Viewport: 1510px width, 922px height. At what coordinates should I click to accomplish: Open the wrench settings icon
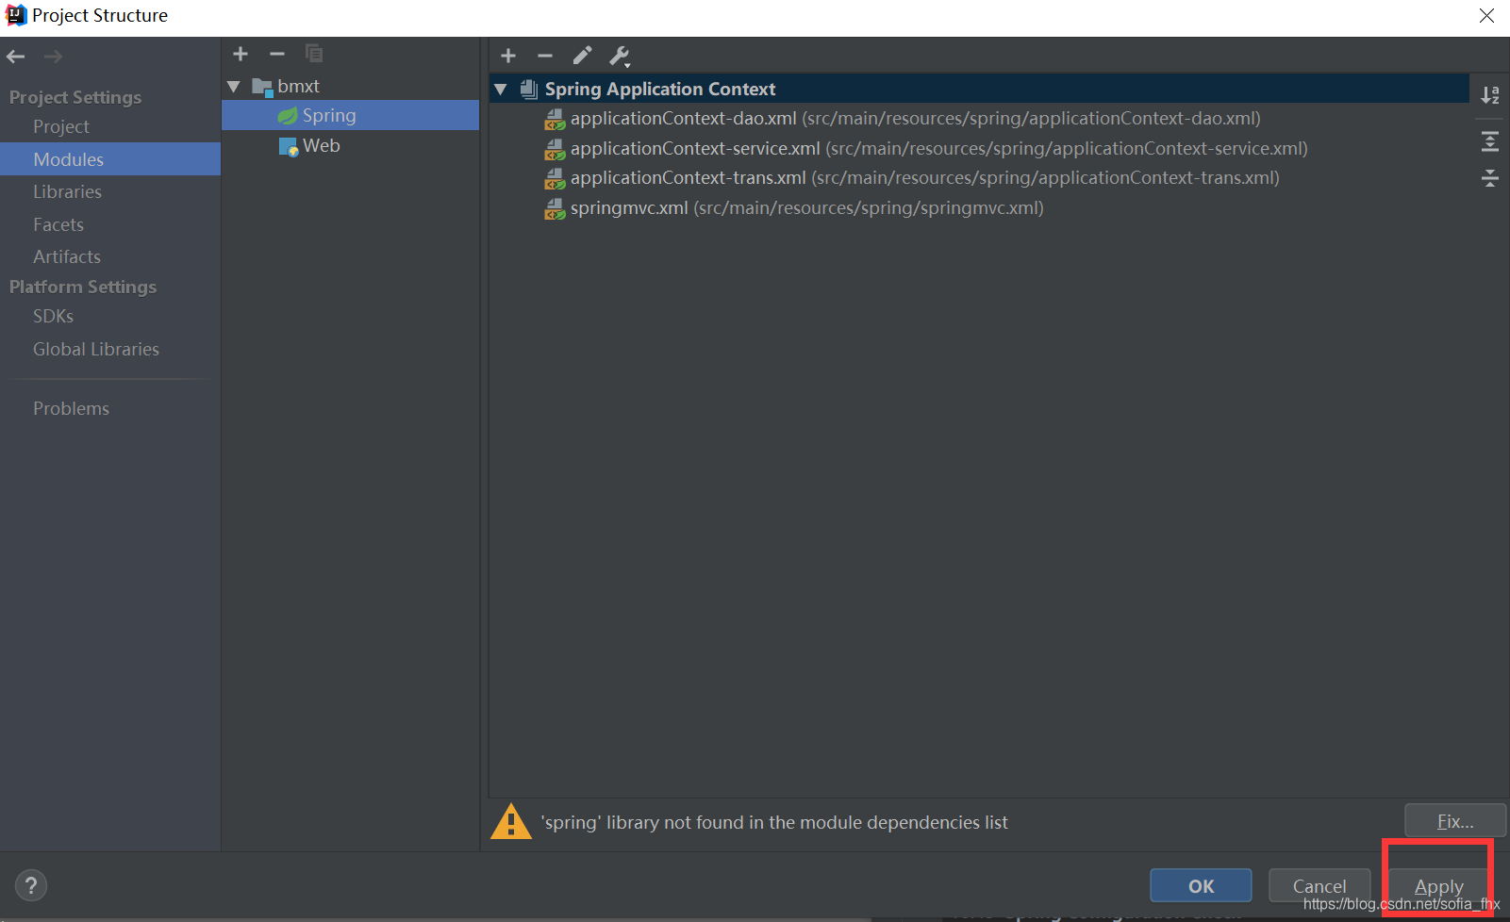[620, 57]
